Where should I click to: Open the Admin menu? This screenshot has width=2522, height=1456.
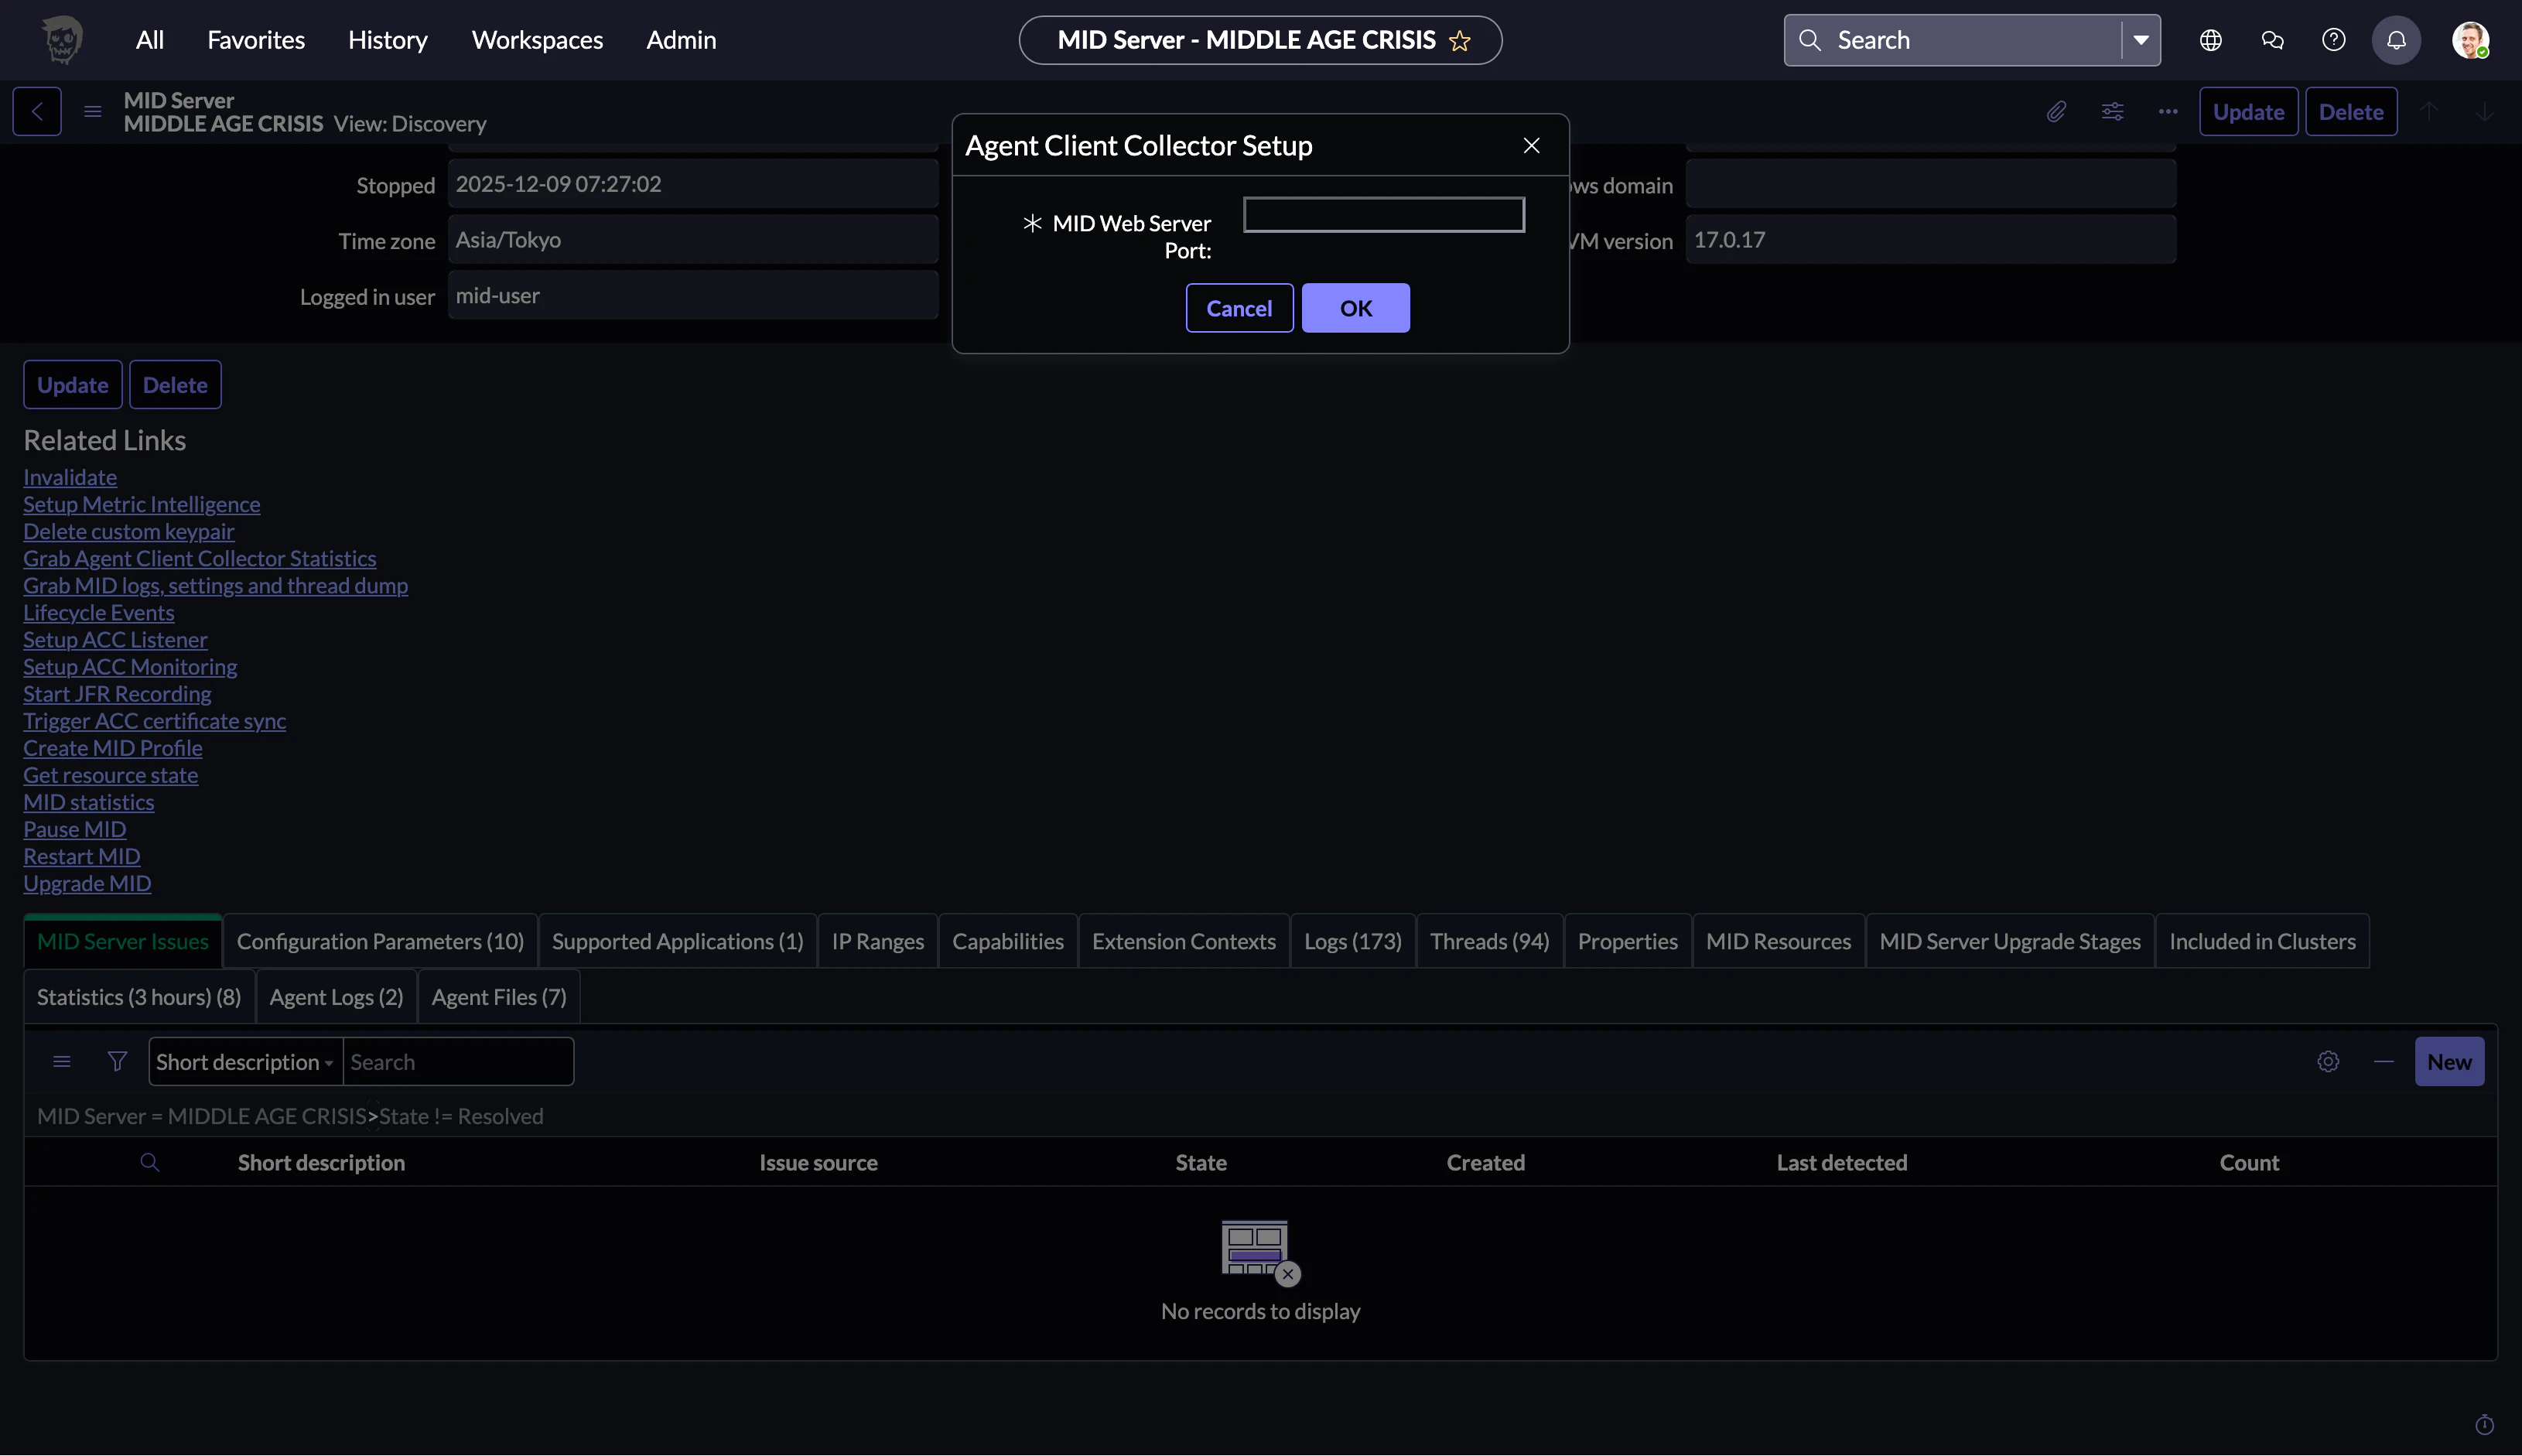coord(681,40)
